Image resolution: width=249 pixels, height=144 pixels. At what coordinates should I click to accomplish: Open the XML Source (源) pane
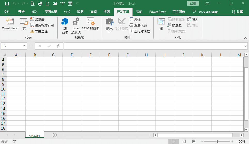pyautogui.click(x=161, y=24)
